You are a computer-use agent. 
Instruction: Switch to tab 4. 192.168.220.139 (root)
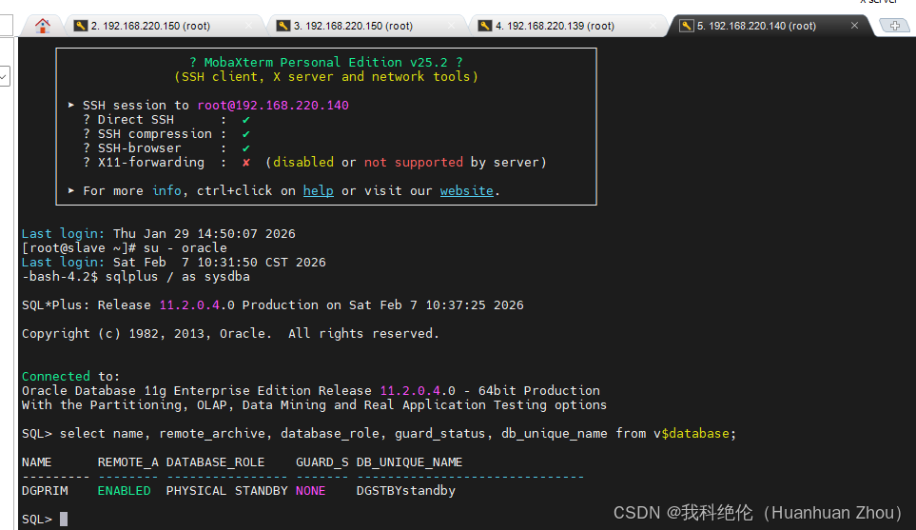coord(569,26)
